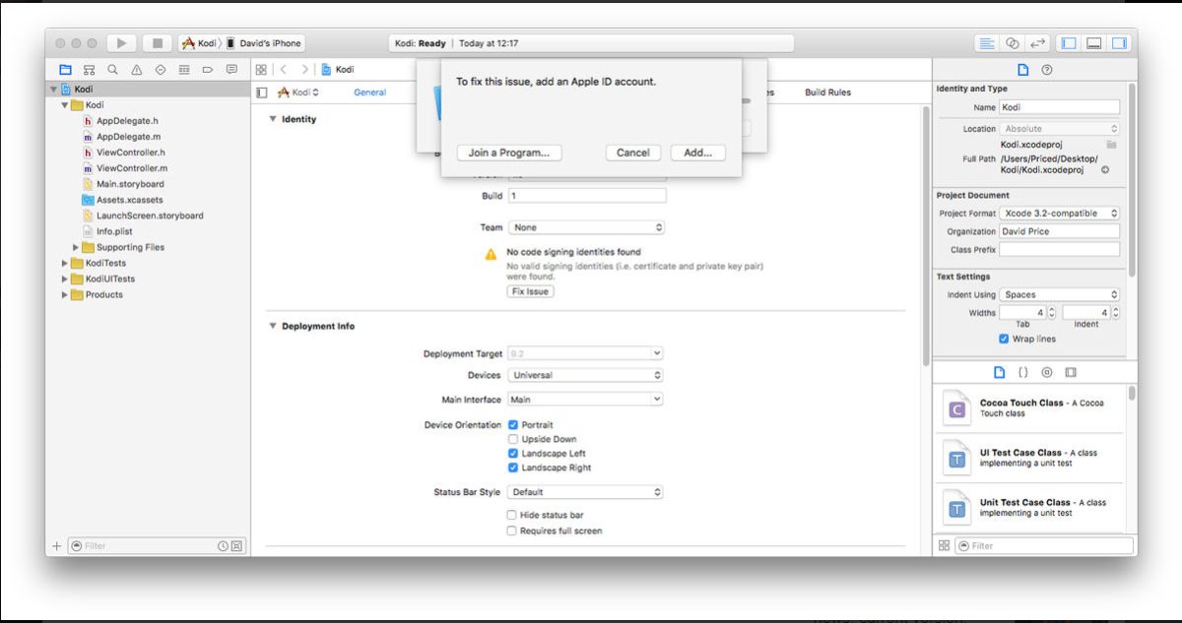Toggle the debug area pane icon
Screen dimensions: 1182x623
(x=1094, y=43)
